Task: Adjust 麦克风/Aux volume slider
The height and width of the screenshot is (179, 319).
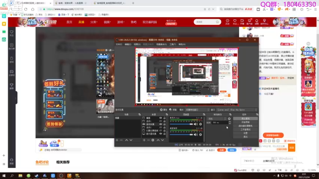Action: (181, 124)
